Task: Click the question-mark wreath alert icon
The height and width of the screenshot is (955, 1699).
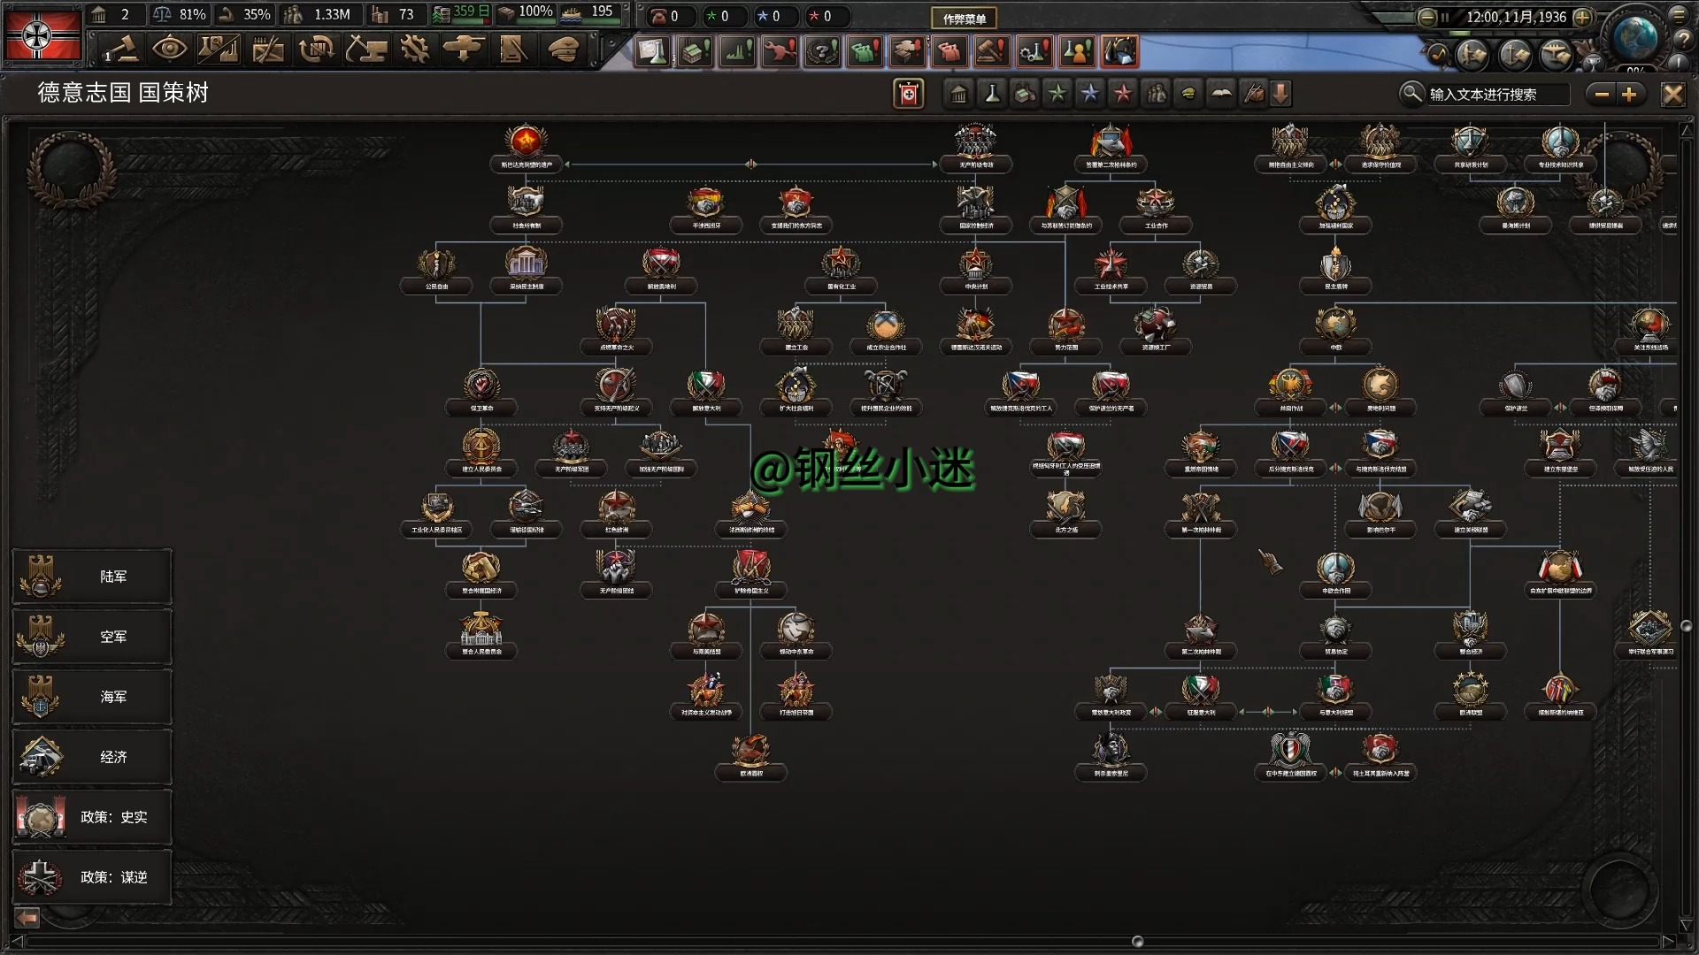Action: tap(822, 51)
